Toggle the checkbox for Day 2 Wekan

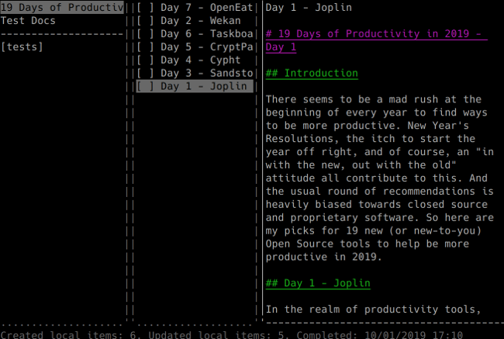[x=145, y=21]
